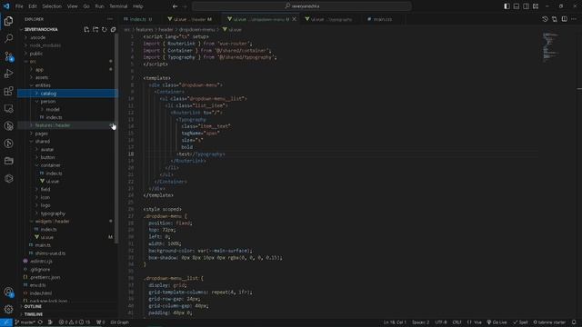Open Explorer views and more actions ellipsis

pos(110,19)
